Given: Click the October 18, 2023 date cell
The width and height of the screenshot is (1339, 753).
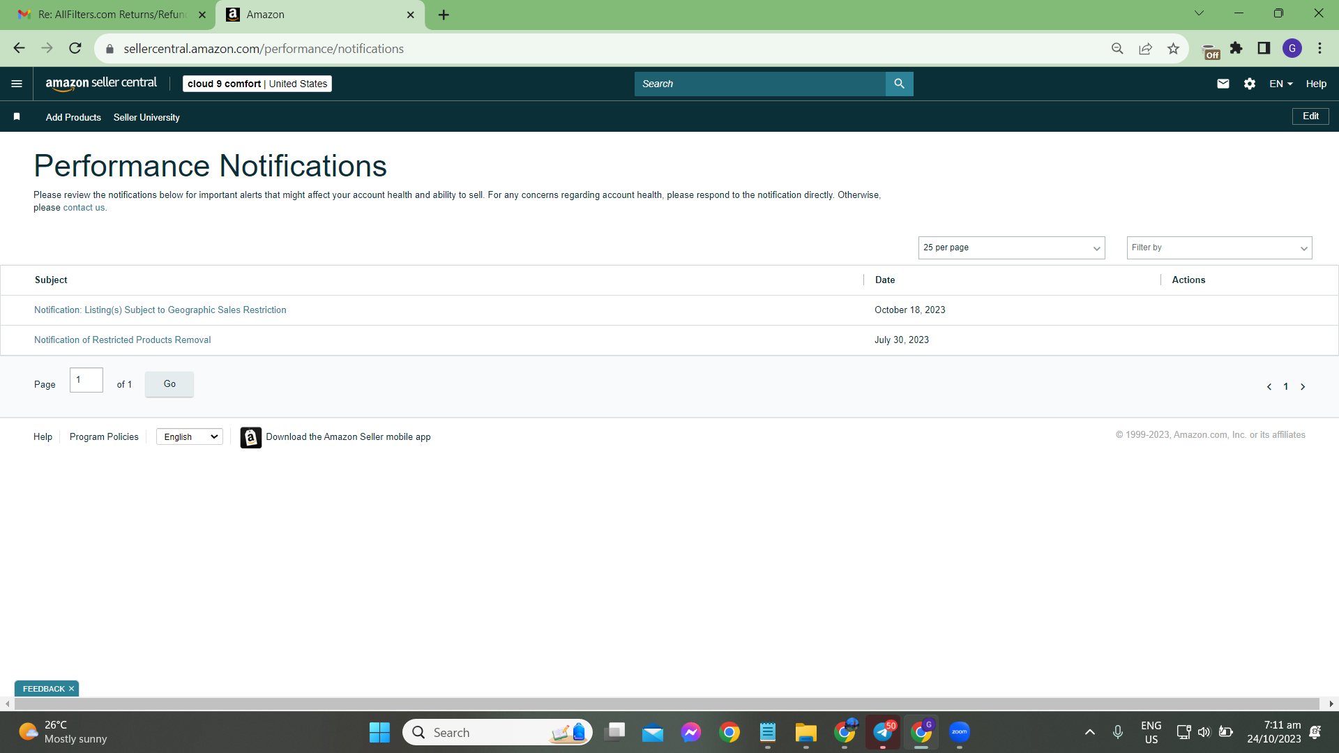Looking at the screenshot, I should (x=910, y=310).
